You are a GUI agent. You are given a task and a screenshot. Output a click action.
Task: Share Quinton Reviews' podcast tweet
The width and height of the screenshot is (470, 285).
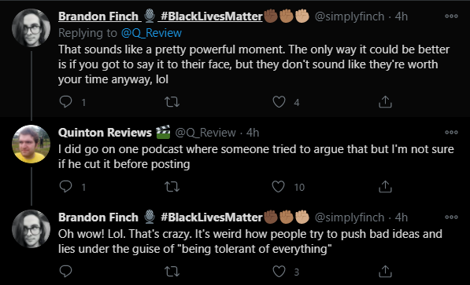click(x=385, y=187)
